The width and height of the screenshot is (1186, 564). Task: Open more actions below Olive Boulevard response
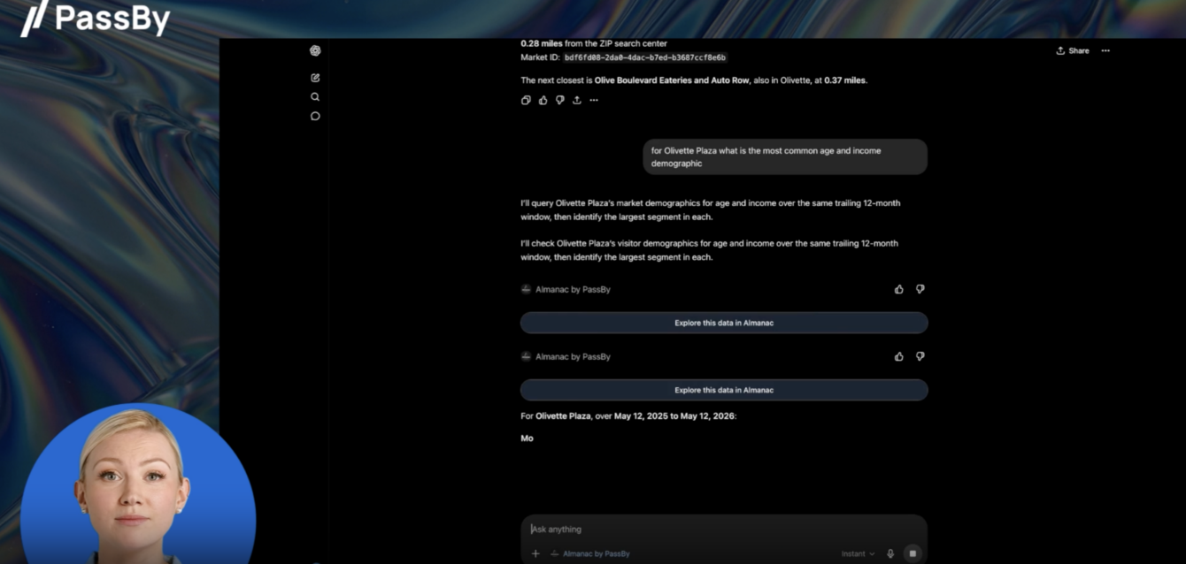pyautogui.click(x=594, y=100)
